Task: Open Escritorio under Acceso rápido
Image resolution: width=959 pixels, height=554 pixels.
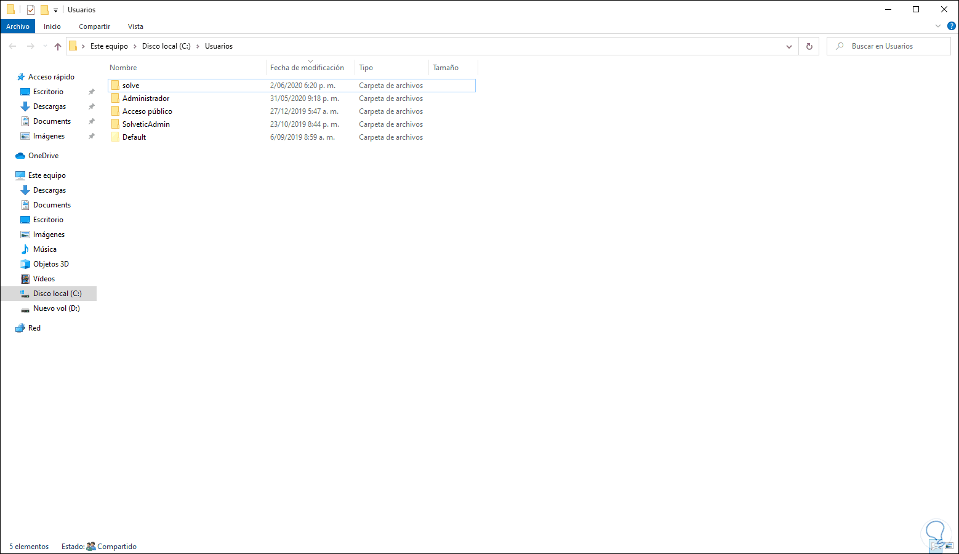Action: (x=48, y=92)
